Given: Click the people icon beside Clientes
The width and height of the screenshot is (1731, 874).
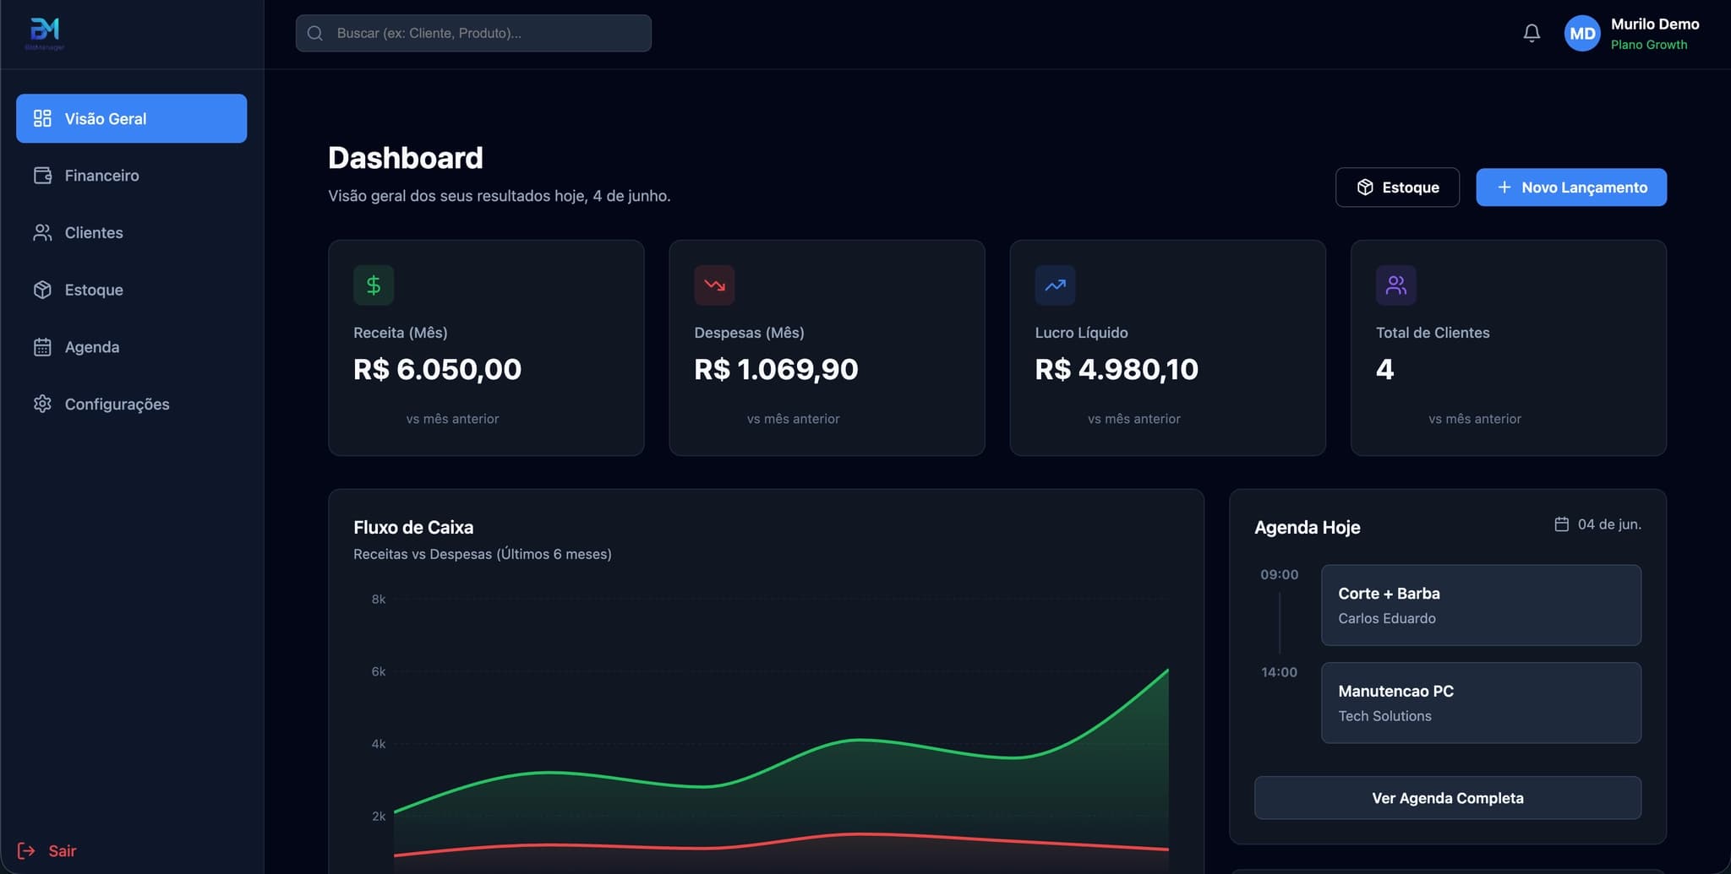Looking at the screenshot, I should [42, 232].
